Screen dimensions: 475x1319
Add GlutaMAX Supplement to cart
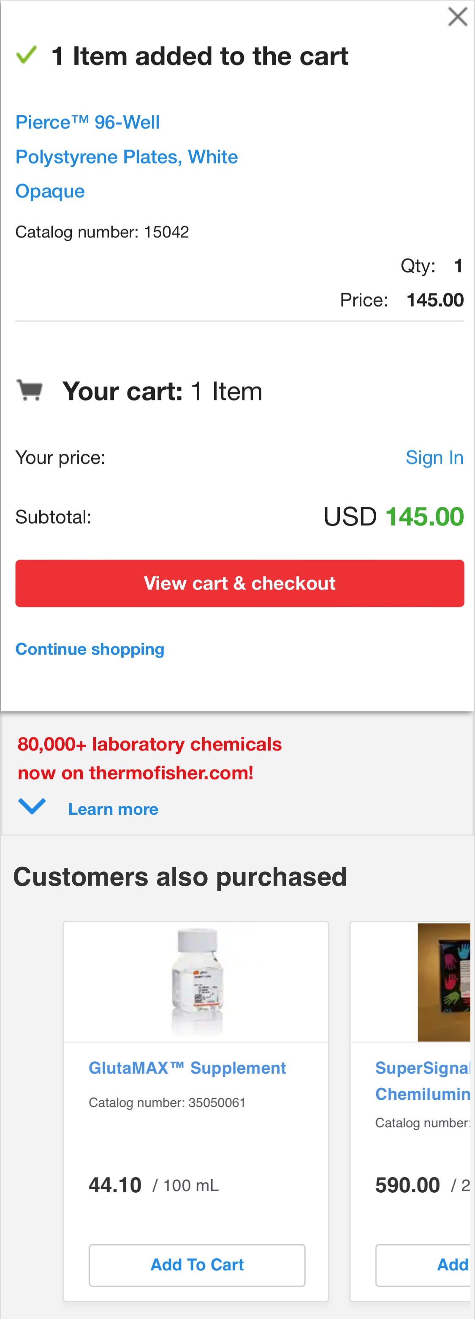(x=197, y=1264)
